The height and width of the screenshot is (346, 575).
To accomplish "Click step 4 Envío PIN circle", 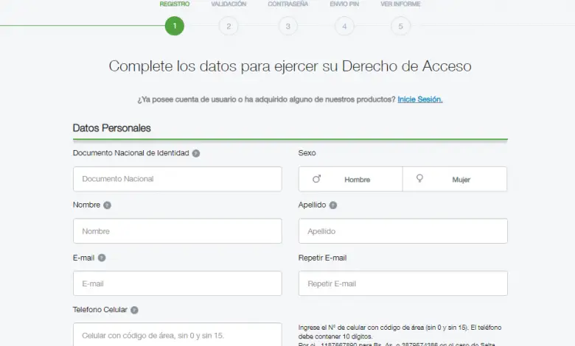I will (344, 27).
